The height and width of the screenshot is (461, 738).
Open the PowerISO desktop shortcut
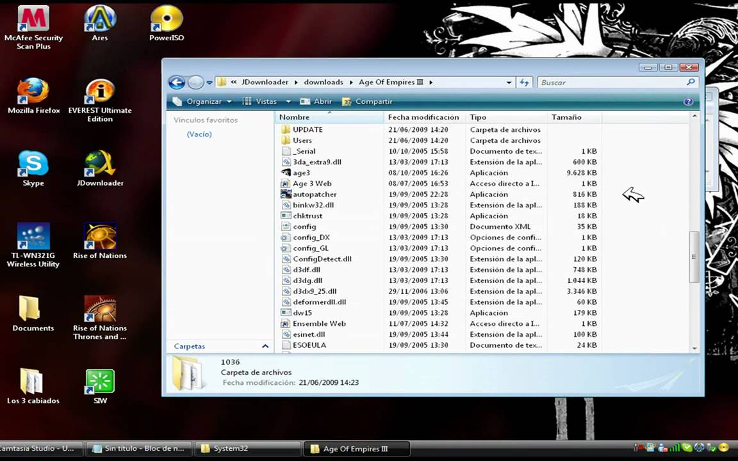[166, 24]
